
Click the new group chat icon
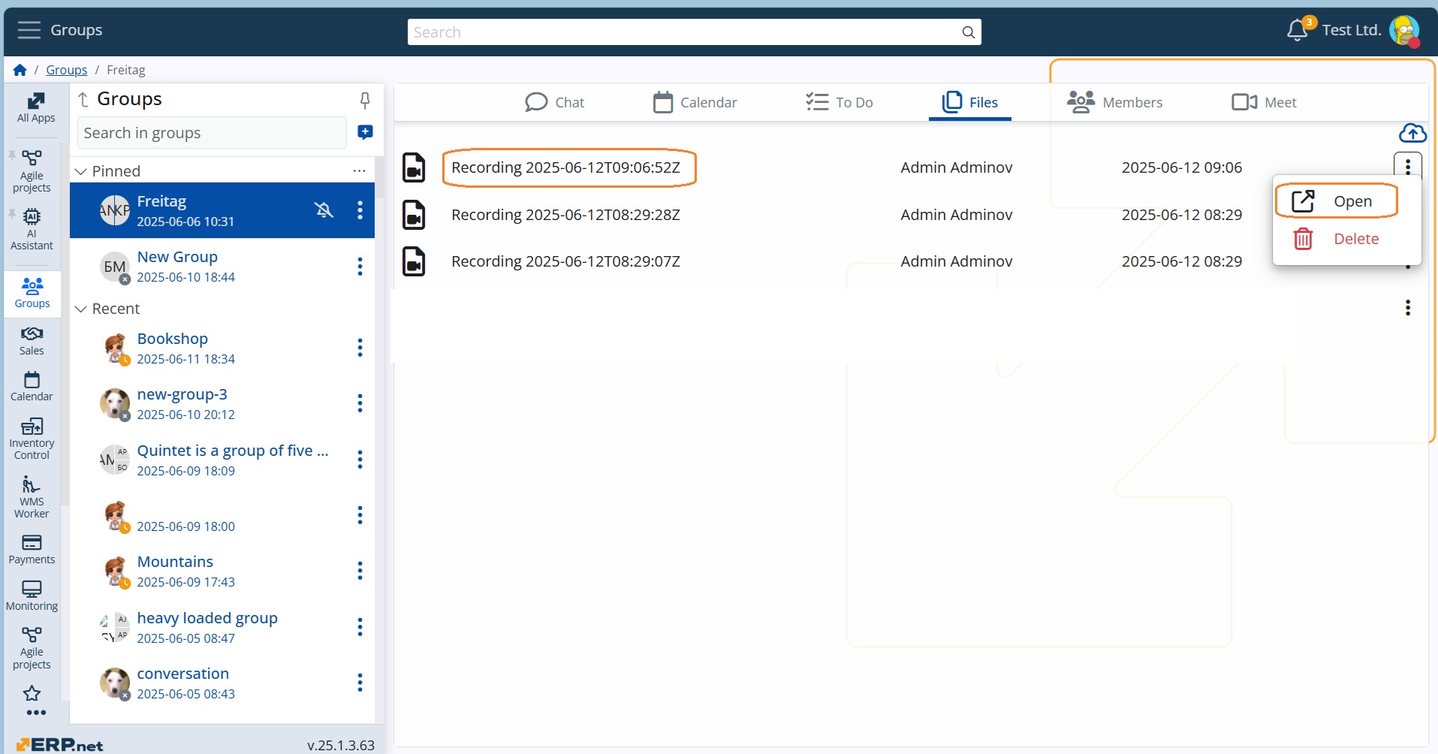pyautogui.click(x=365, y=132)
